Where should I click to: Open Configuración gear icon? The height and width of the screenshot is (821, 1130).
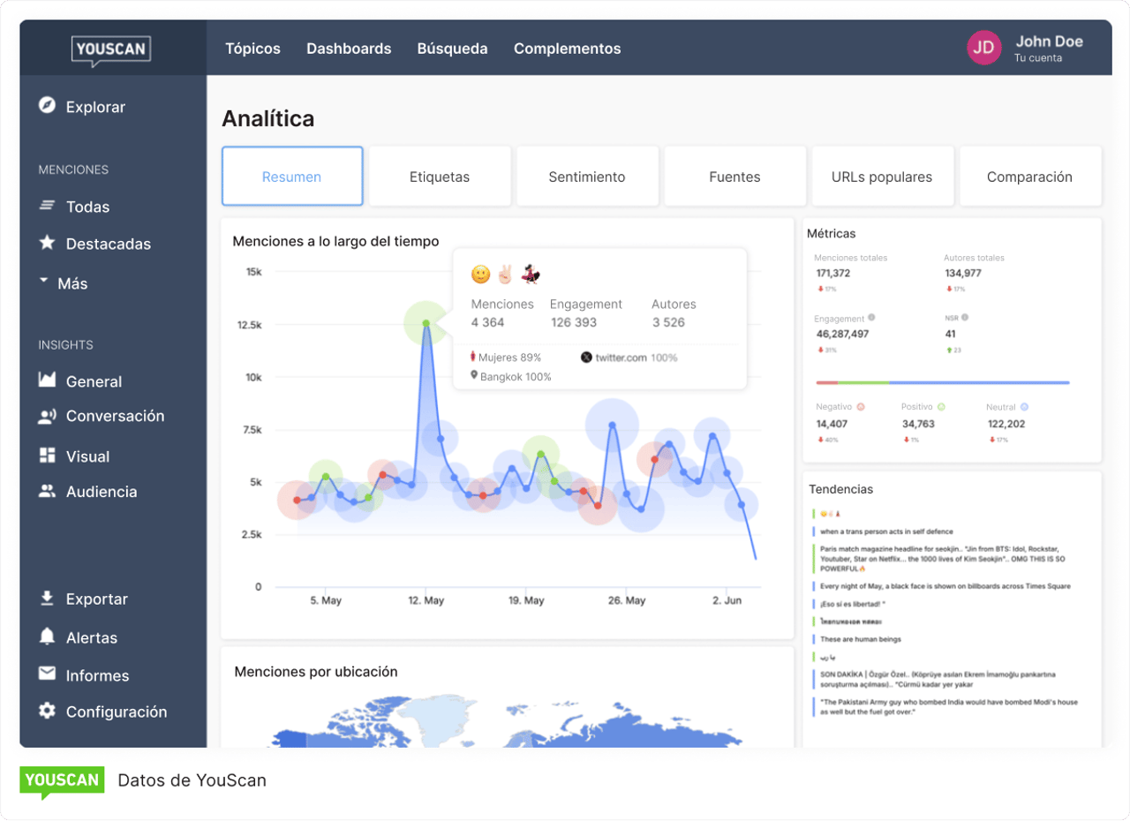tap(48, 711)
